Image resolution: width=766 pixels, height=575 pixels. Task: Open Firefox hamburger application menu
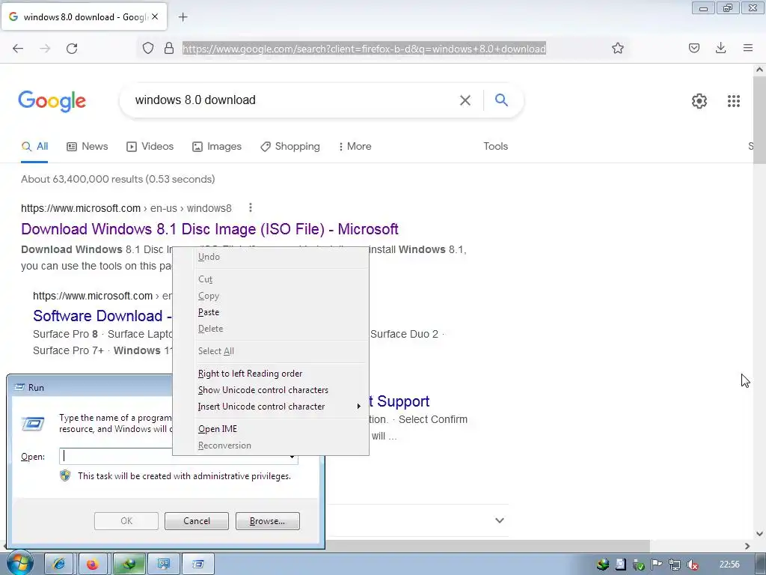click(748, 48)
